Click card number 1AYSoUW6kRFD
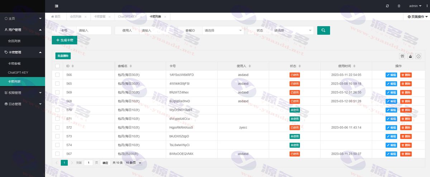Image resolution: width=430 pixels, height=177 pixels. click(182, 75)
